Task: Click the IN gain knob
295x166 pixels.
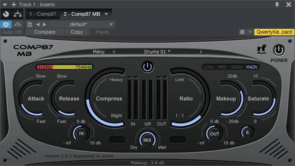Action: (81, 133)
